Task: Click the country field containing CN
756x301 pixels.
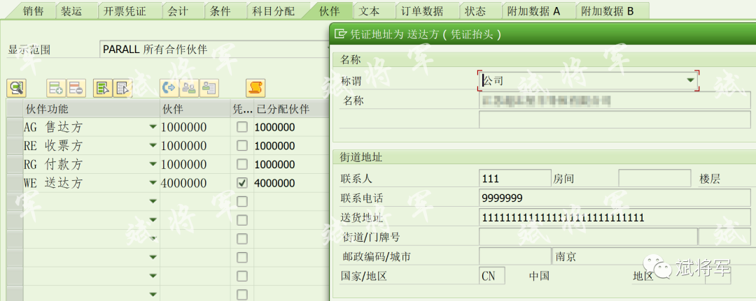Action: (492, 276)
